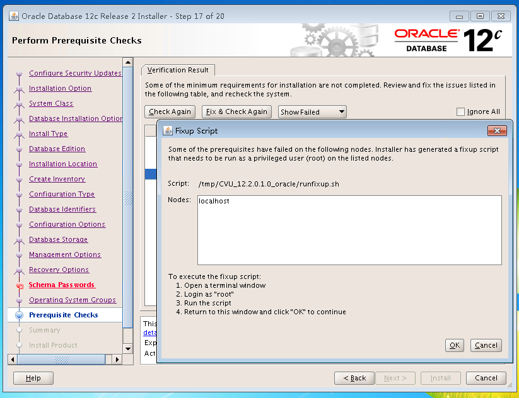
Task: Go to Operating System Groups step
Action: point(73,300)
